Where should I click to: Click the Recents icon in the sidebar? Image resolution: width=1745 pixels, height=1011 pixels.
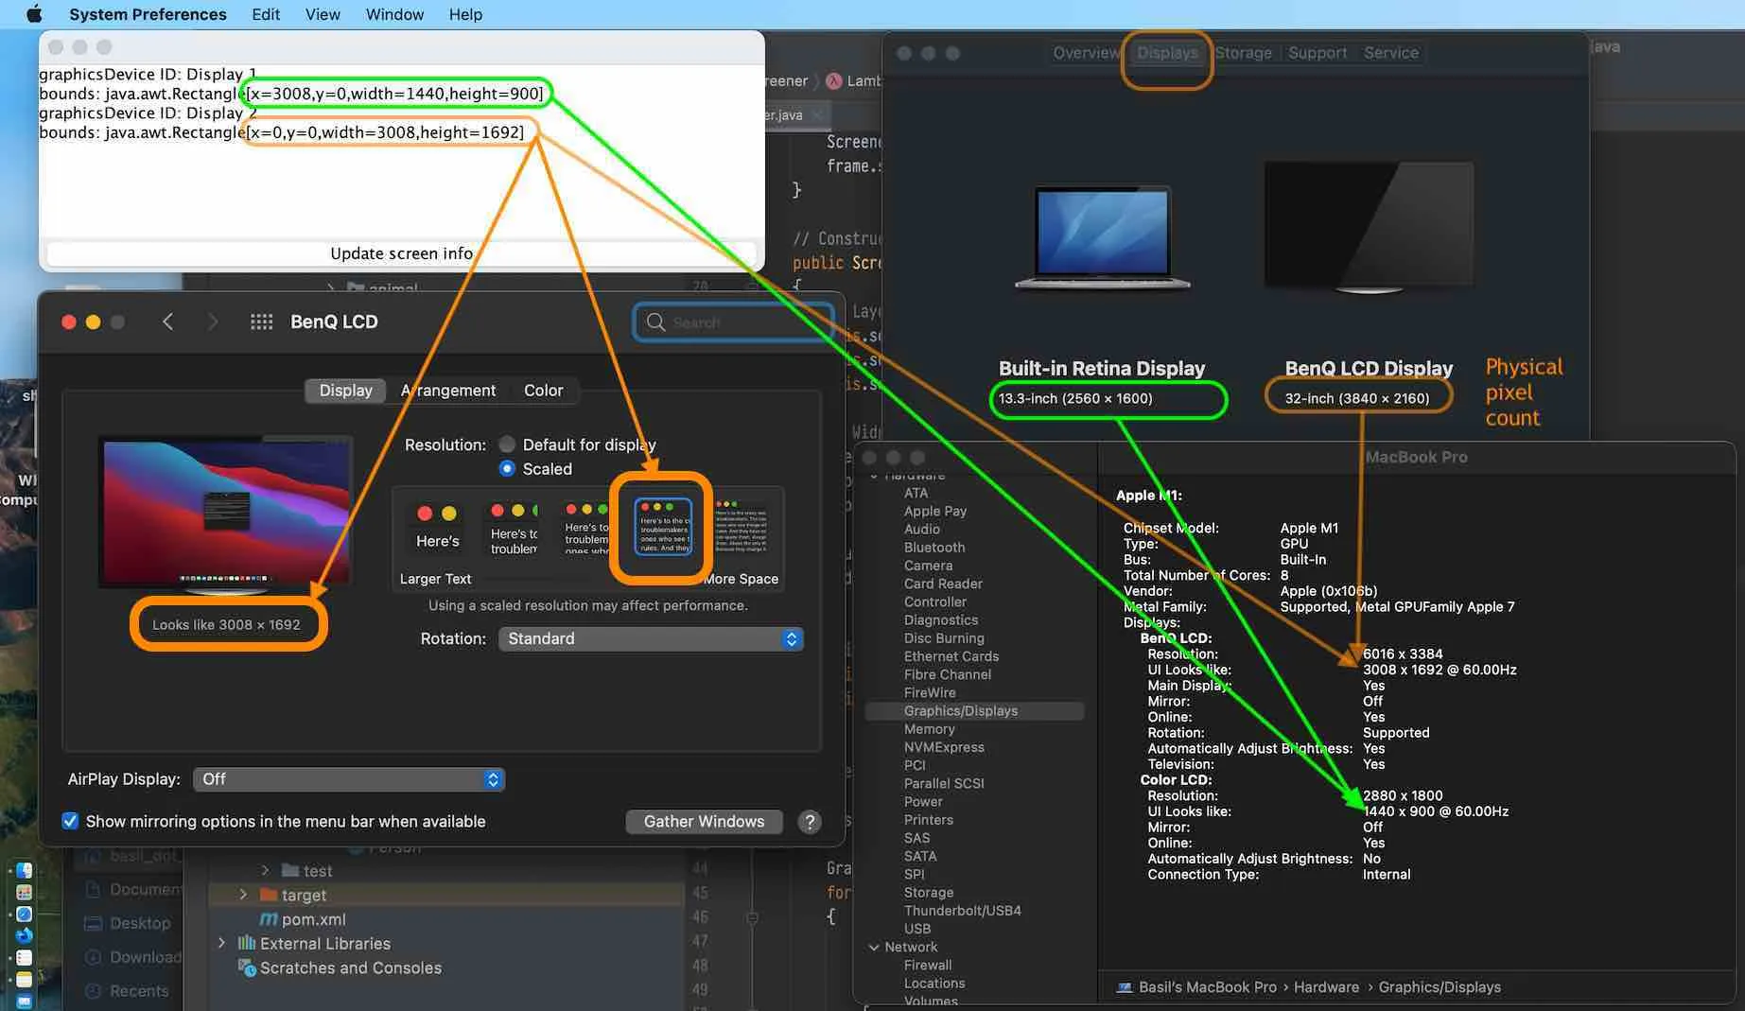click(x=93, y=991)
